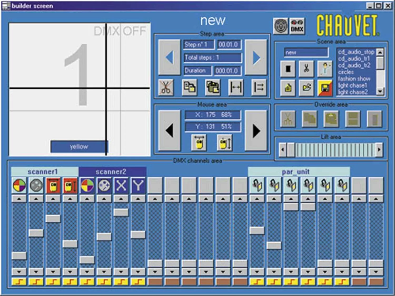Viewport: 395px width, 296px height.
Task: Click the down arrow of scanner2 Y fader
Action: pyautogui.click(x=138, y=271)
